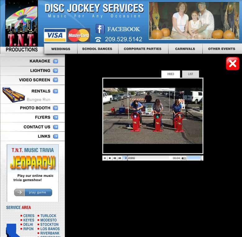The width and height of the screenshot is (242, 237).
Task: Open the Carnivals menu item
Action: 185,49
